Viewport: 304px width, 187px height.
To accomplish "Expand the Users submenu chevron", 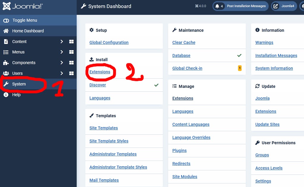I will tap(62, 73).
